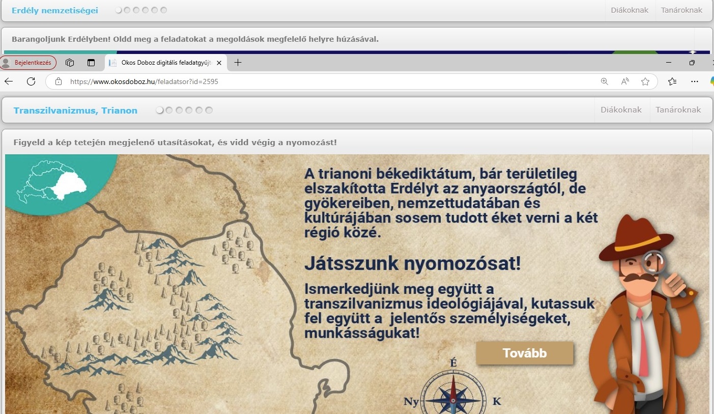Open the Tanároknak tab in the Transzilvanizmus header
This screenshot has height=414, width=714.
coord(678,110)
